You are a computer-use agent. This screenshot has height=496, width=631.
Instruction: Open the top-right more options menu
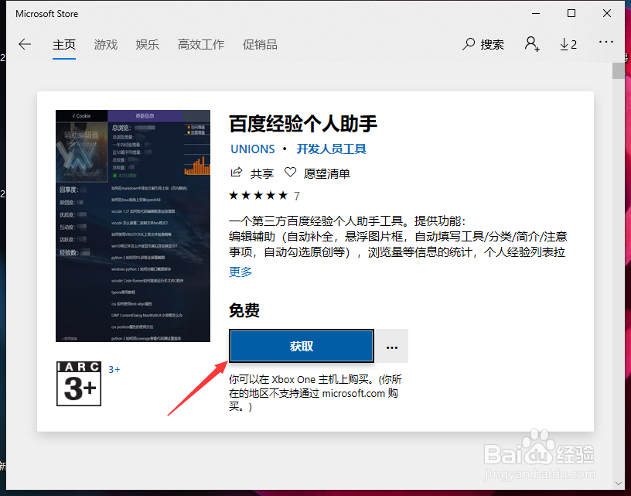point(605,42)
